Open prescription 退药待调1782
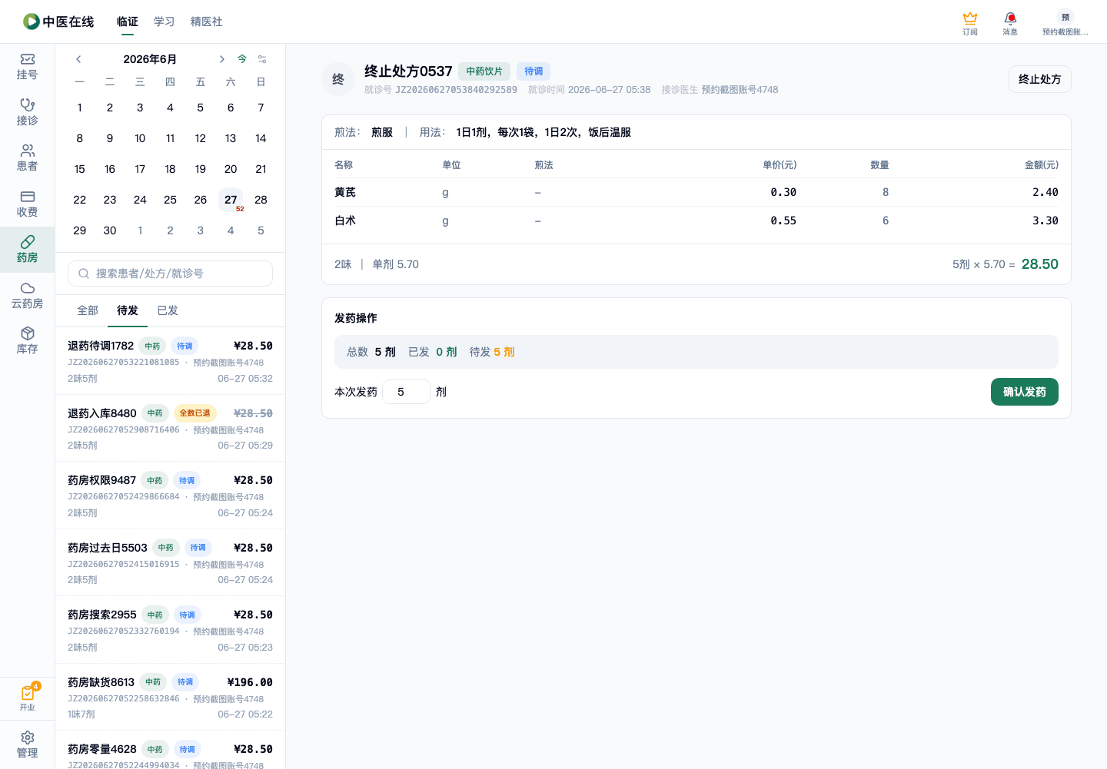 tap(170, 361)
